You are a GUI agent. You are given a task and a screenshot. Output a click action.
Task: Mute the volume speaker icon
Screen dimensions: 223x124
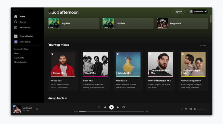point(195,109)
